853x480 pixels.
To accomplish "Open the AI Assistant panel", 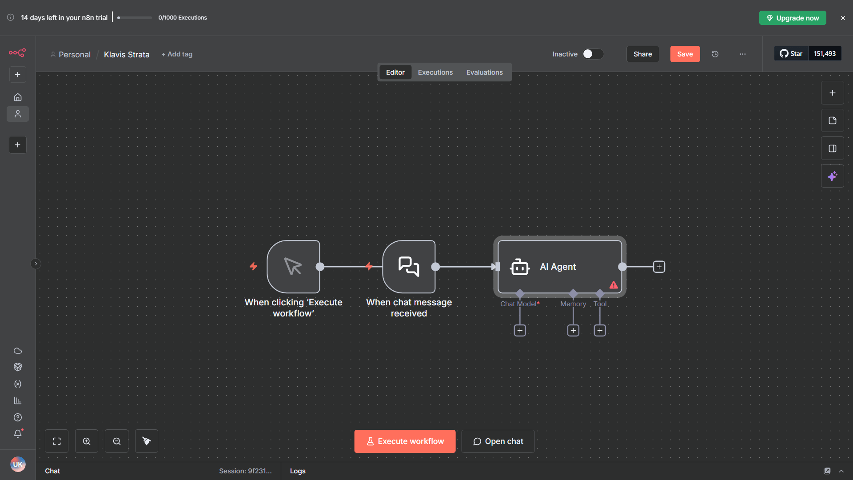I will pyautogui.click(x=833, y=176).
